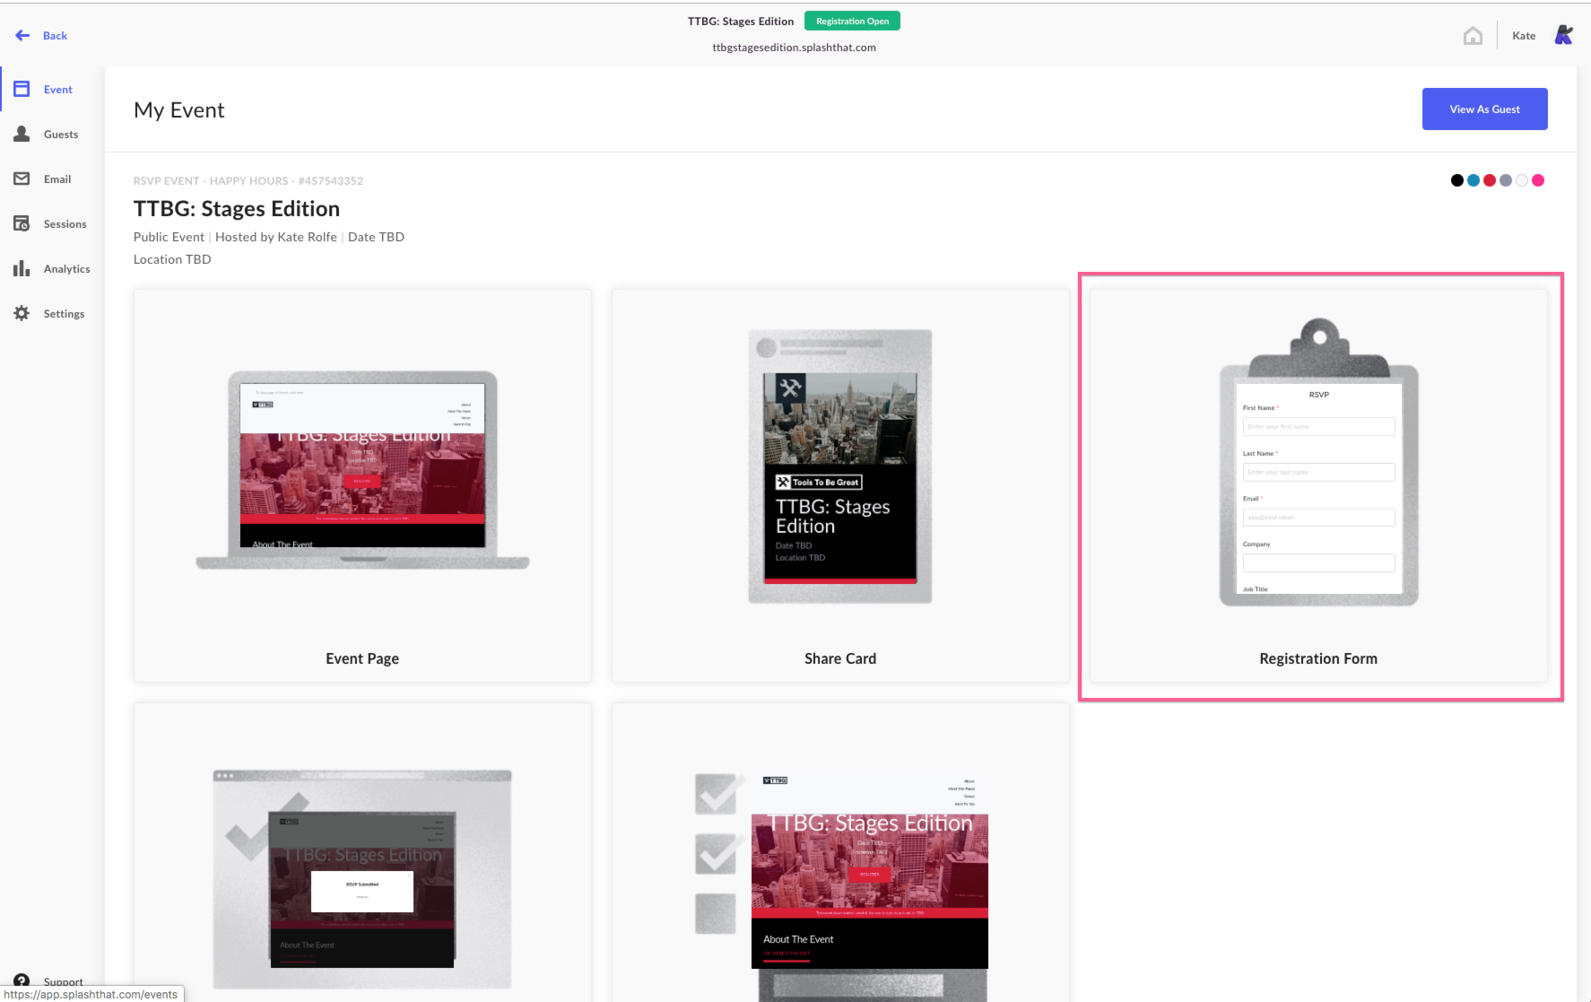The height and width of the screenshot is (1002, 1591).
Task: Pick the gray theme color dot
Action: (x=1506, y=180)
